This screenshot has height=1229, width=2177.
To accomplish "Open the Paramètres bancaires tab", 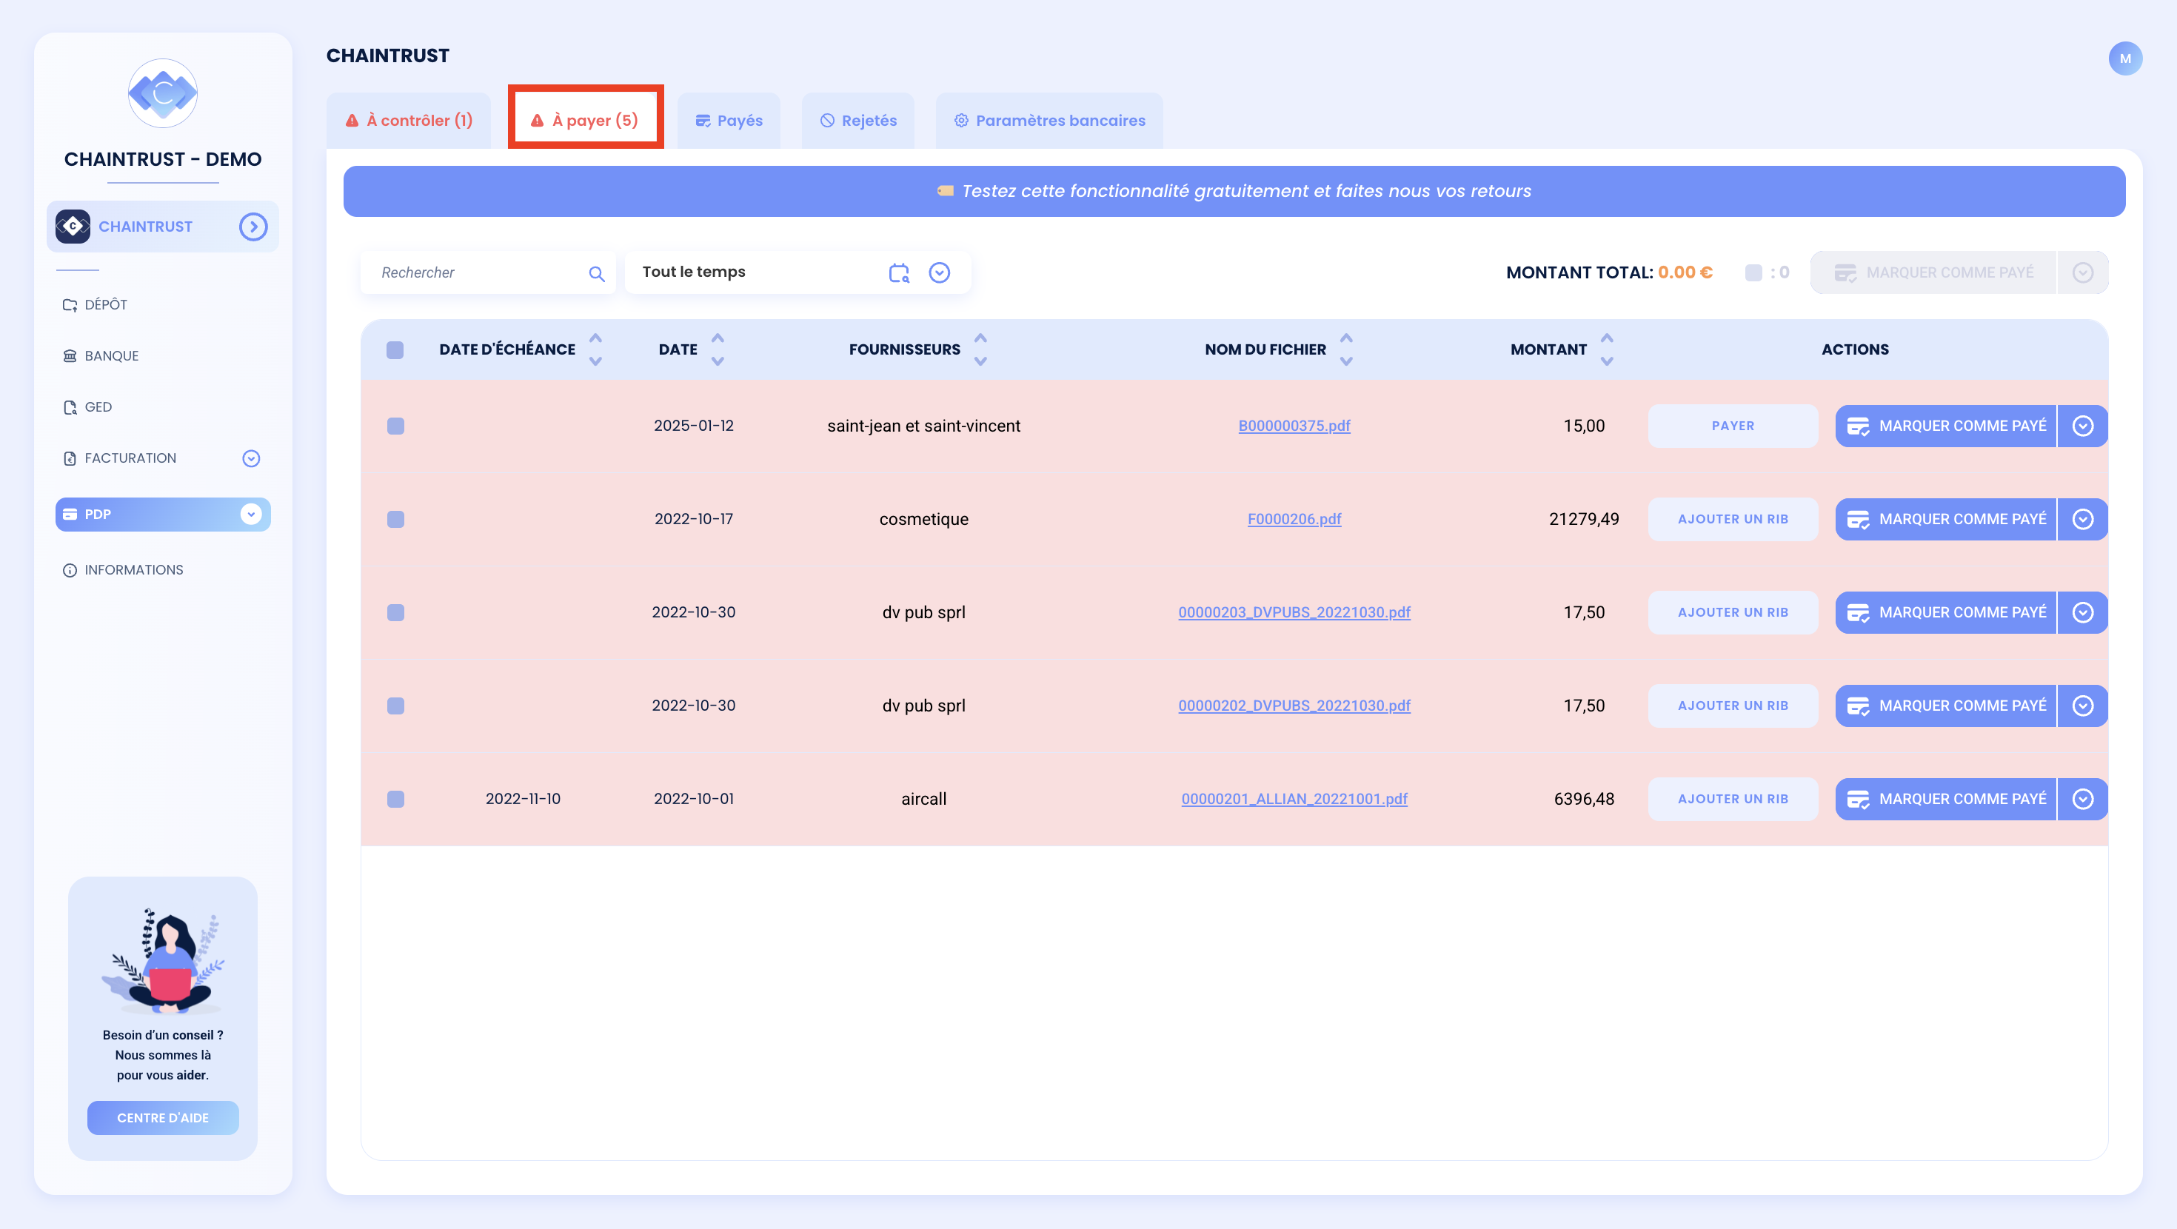I will [x=1050, y=120].
